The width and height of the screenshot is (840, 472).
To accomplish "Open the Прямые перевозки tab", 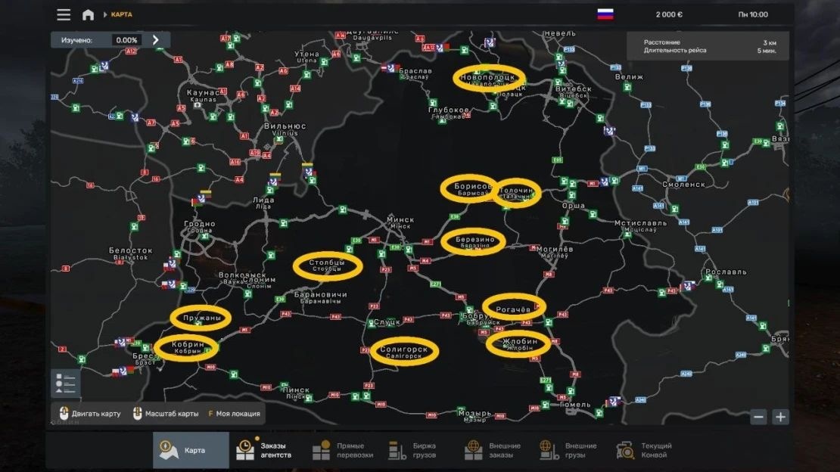I will point(343,450).
